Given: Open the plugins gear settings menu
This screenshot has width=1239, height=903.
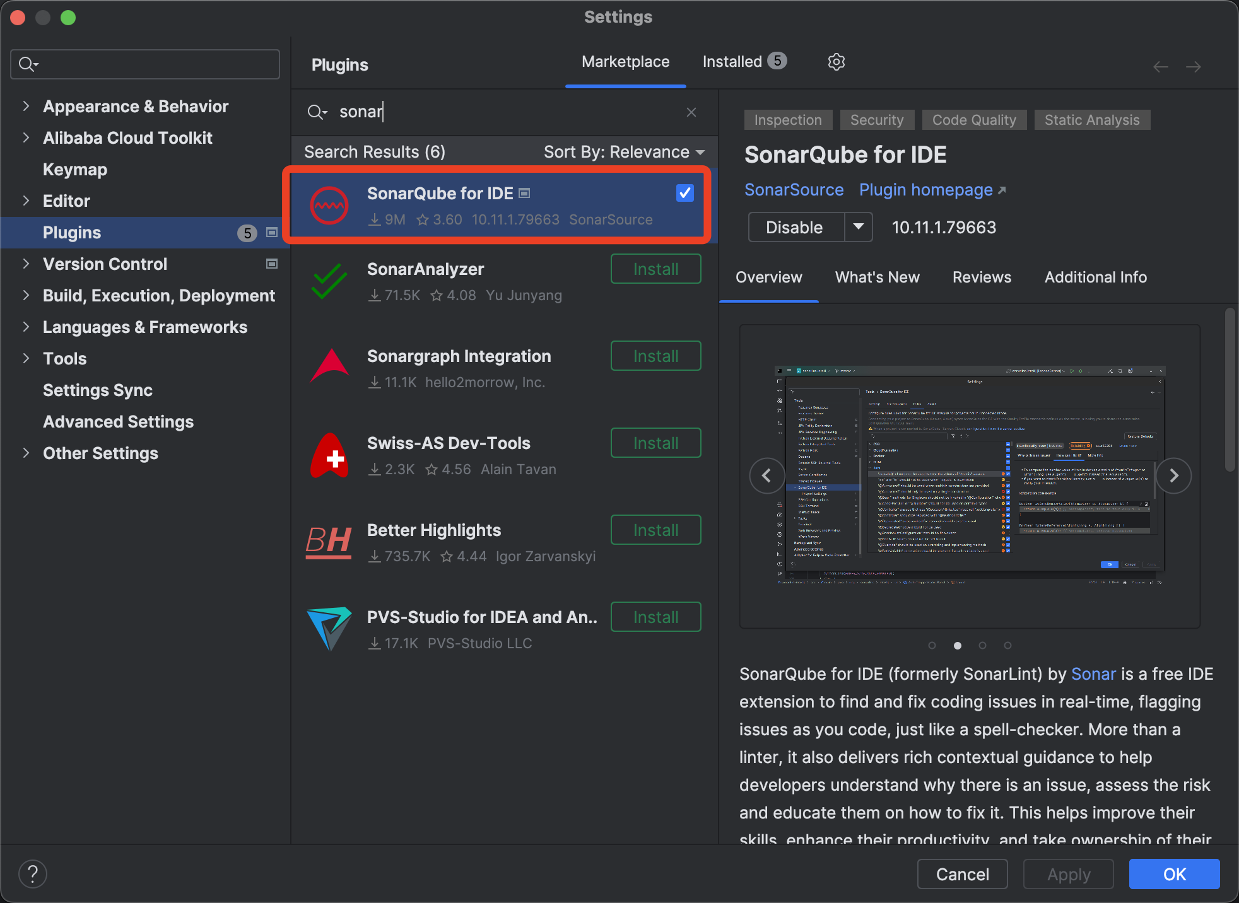Looking at the screenshot, I should [836, 62].
